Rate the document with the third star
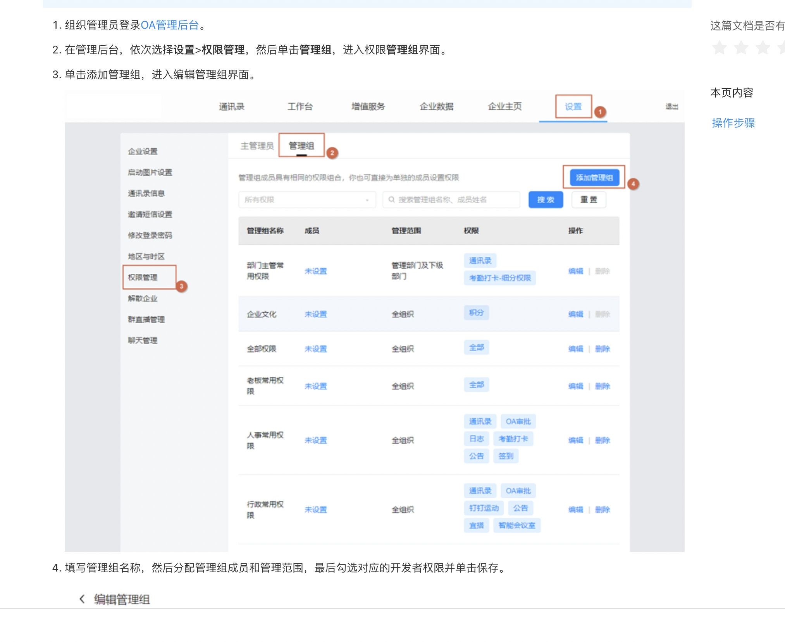Image resolution: width=785 pixels, height=642 pixels. (763, 48)
